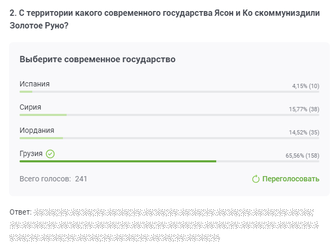Choose the Сирия answer label

30,108
